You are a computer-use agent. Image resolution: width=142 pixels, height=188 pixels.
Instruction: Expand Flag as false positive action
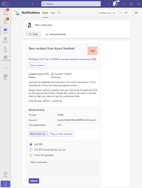(61, 134)
